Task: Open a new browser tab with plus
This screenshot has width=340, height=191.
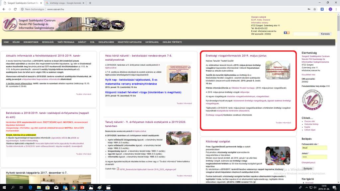Action: 90,3
